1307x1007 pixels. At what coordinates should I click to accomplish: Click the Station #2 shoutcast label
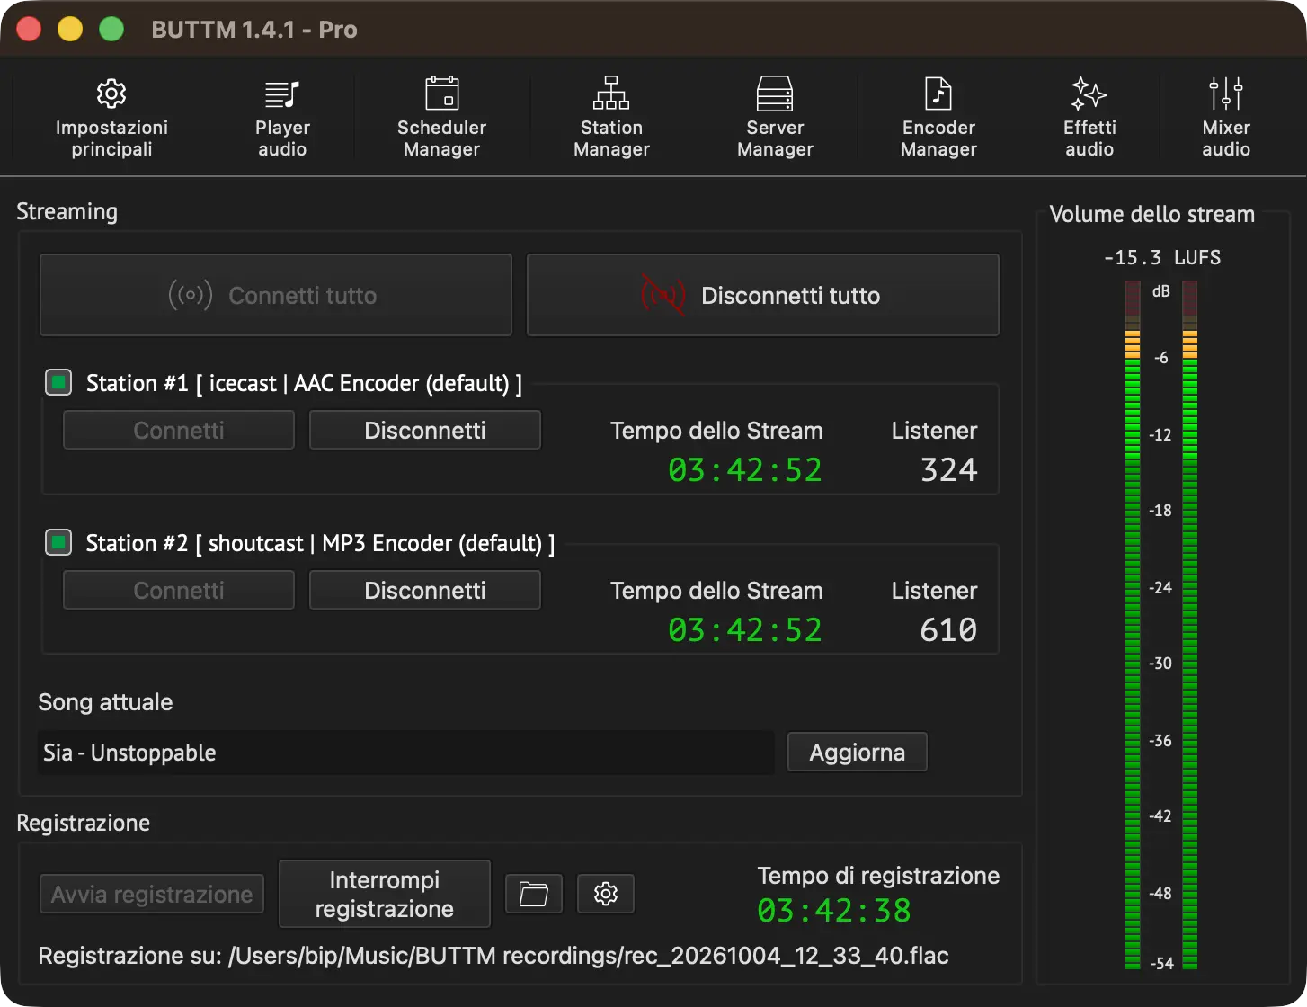[320, 543]
